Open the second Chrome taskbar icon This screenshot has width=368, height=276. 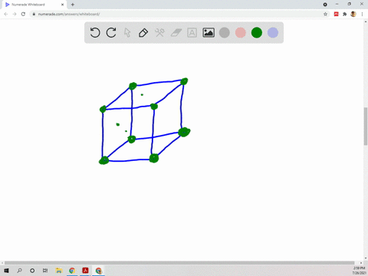point(99,271)
